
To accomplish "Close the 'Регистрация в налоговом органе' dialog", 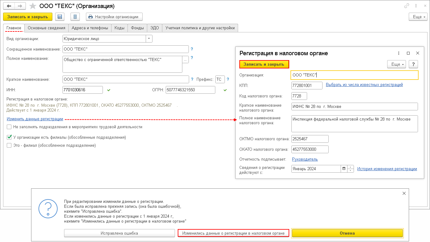I will coord(418,53).
